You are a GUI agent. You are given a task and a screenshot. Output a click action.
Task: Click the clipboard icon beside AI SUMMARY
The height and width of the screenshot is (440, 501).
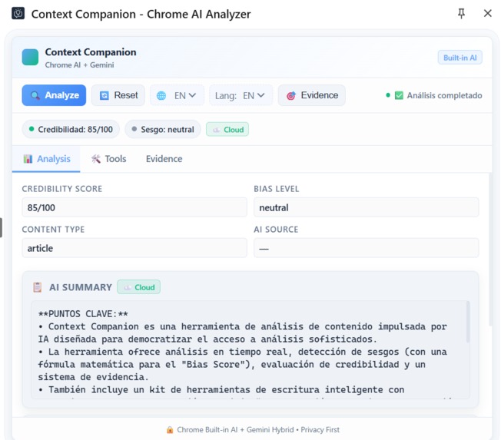[x=38, y=287]
